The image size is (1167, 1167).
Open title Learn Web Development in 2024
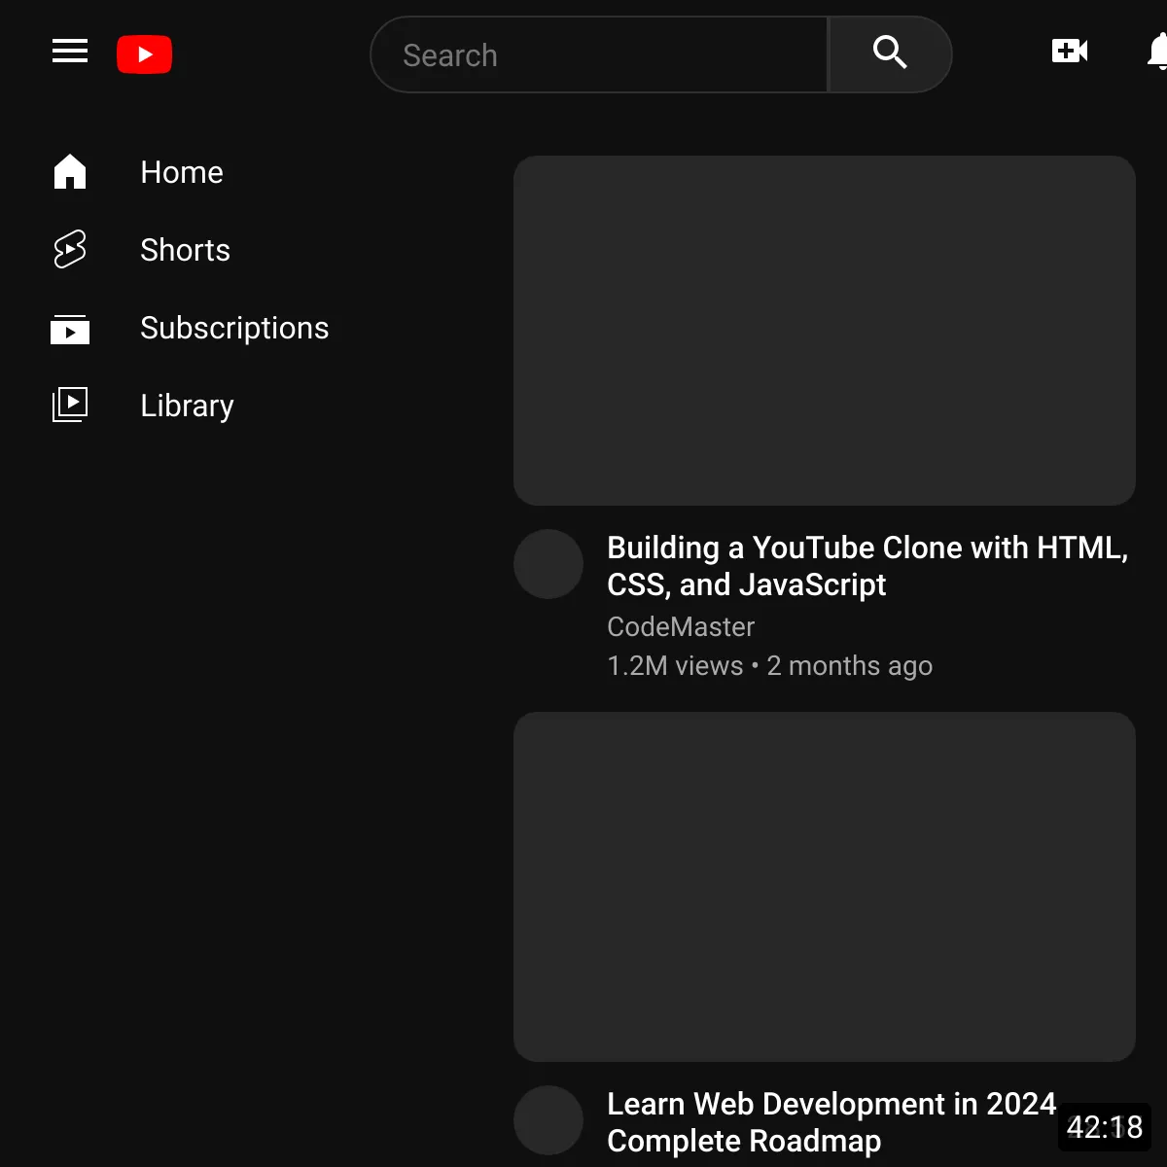pyautogui.click(x=831, y=1122)
